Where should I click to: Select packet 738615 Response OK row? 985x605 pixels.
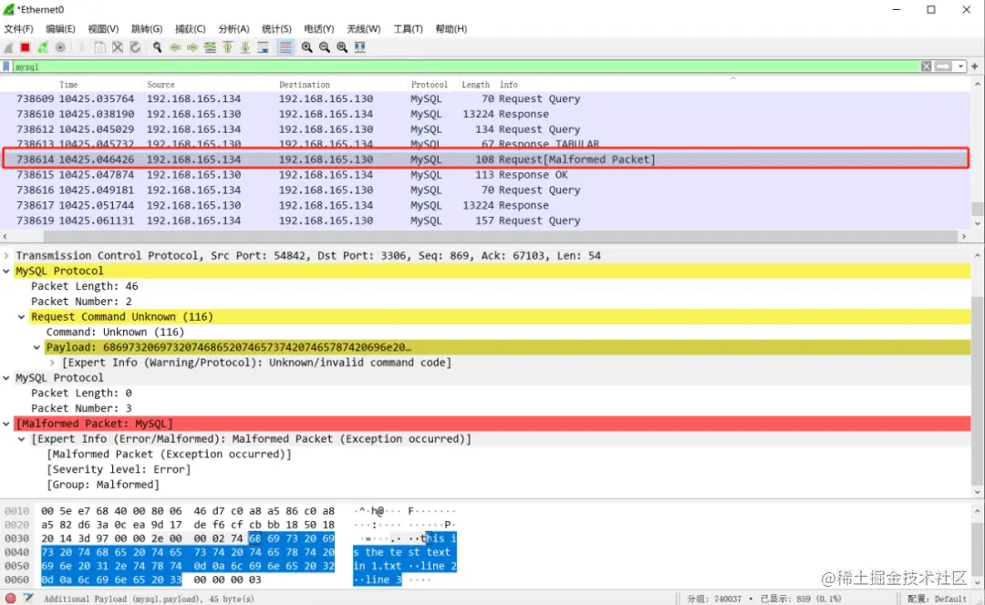pos(485,174)
